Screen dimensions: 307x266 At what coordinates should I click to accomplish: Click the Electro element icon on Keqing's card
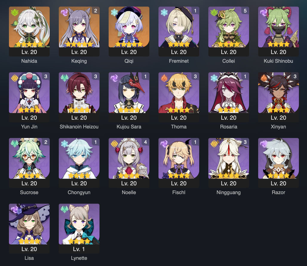tap(65, 13)
